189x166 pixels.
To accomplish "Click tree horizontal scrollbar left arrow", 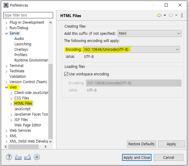I will tap(6, 146).
